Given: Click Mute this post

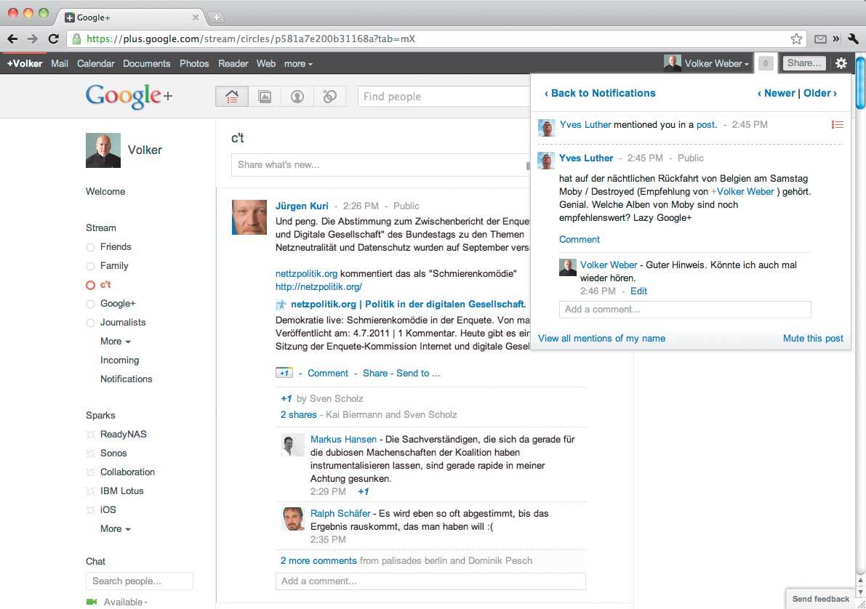Looking at the screenshot, I should coord(813,339).
